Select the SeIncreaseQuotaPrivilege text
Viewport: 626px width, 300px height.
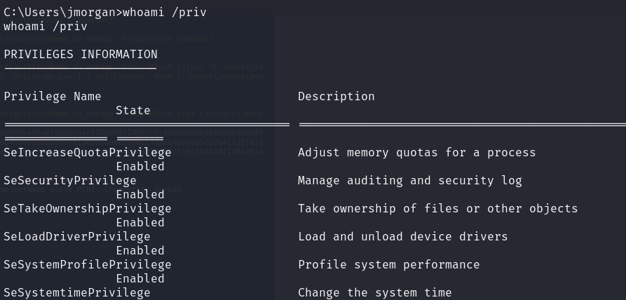88,152
